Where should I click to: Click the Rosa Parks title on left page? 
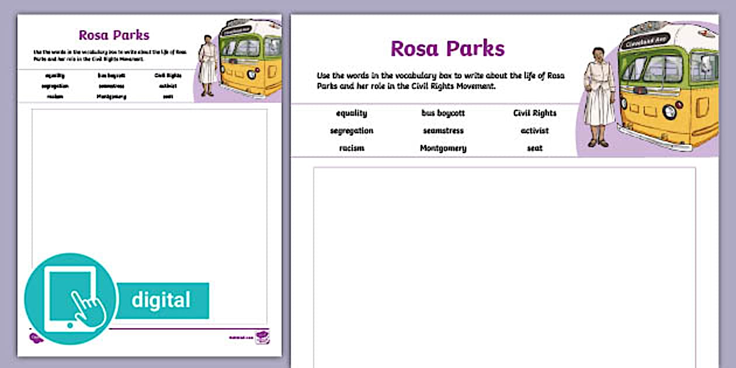pos(113,36)
